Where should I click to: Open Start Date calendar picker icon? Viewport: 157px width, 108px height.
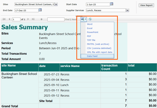[x=112, y=4]
